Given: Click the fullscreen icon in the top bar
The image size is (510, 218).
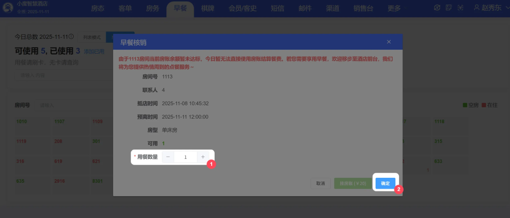Looking at the screenshot, I should [x=460, y=7].
